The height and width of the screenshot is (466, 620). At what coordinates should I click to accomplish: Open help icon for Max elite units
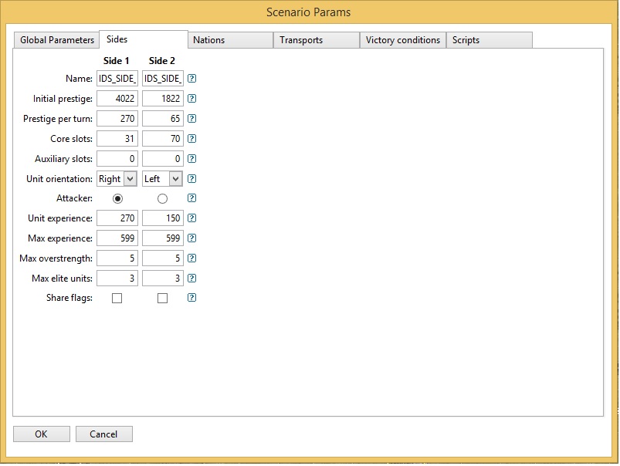tap(191, 279)
